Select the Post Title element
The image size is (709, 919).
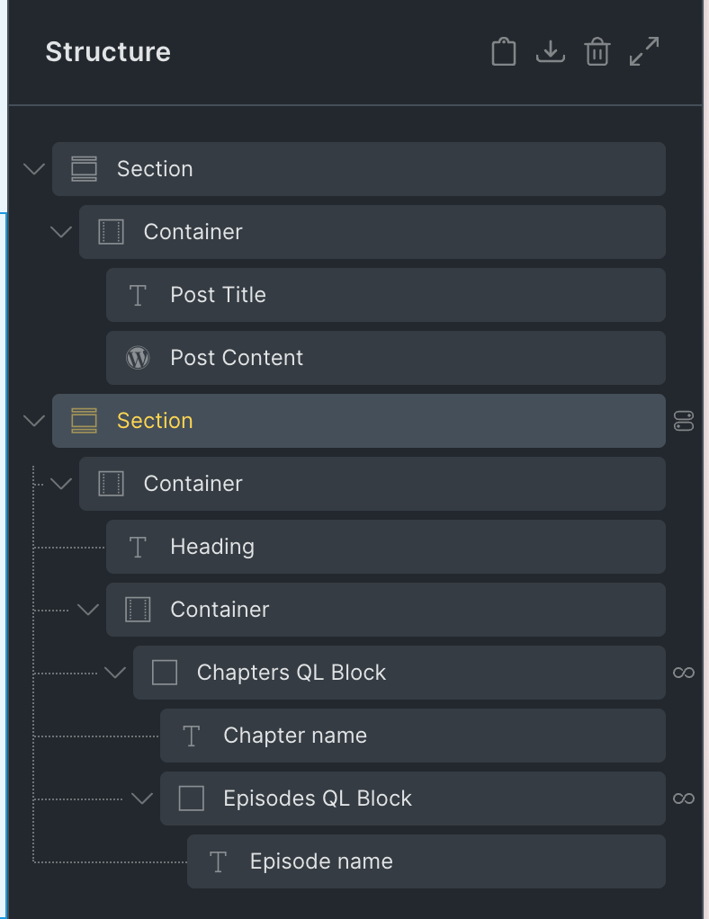(x=218, y=295)
